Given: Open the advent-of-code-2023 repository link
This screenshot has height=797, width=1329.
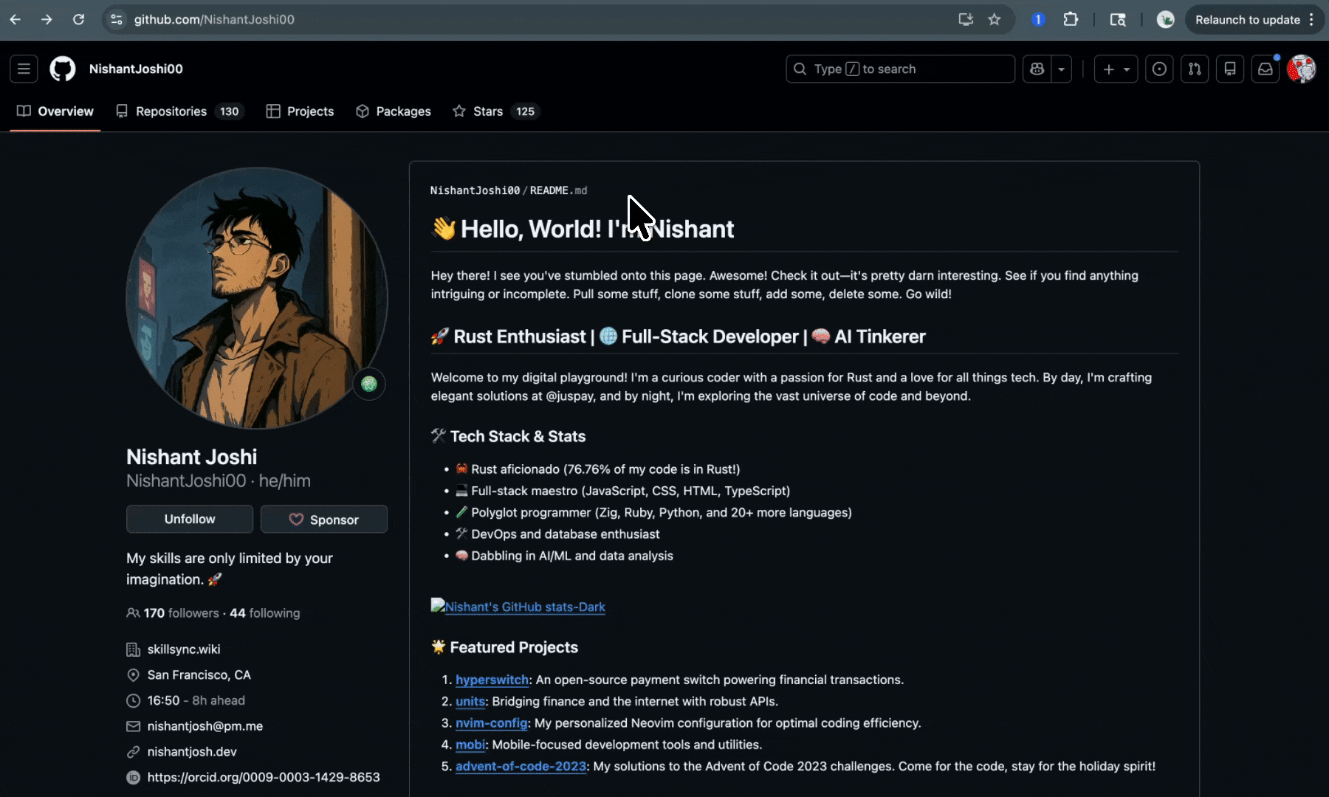Looking at the screenshot, I should point(521,766).
